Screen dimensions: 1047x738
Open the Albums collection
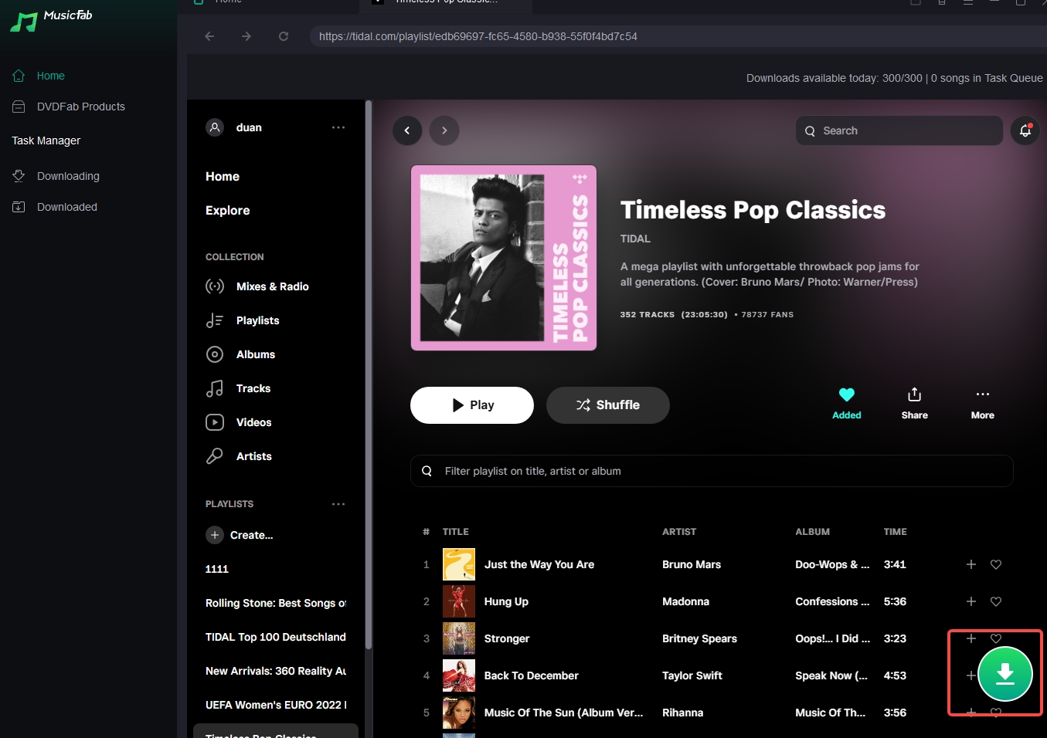[x=256, y=354]
